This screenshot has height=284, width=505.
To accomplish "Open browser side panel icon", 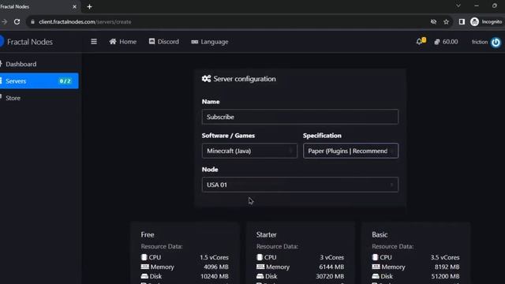I will coord(462,21).
